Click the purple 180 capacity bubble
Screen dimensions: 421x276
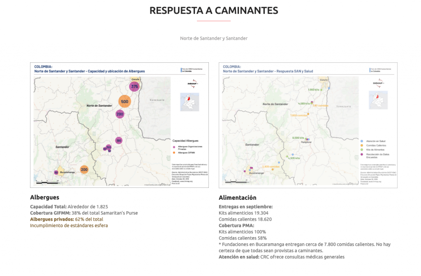(119, 140)
